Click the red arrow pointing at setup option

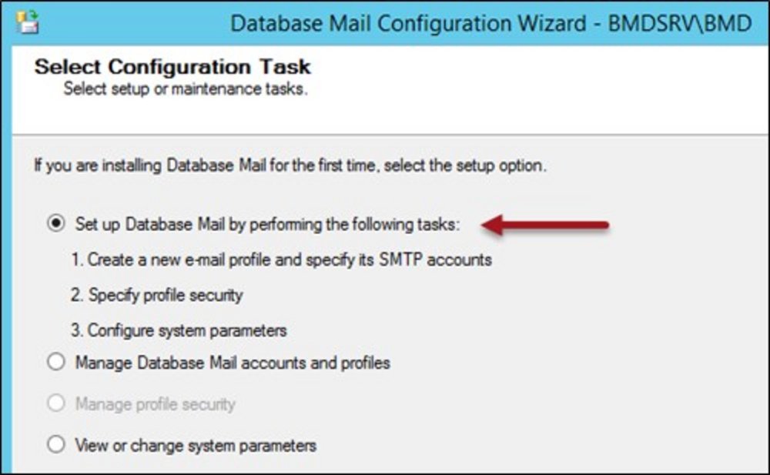point(545,225)
